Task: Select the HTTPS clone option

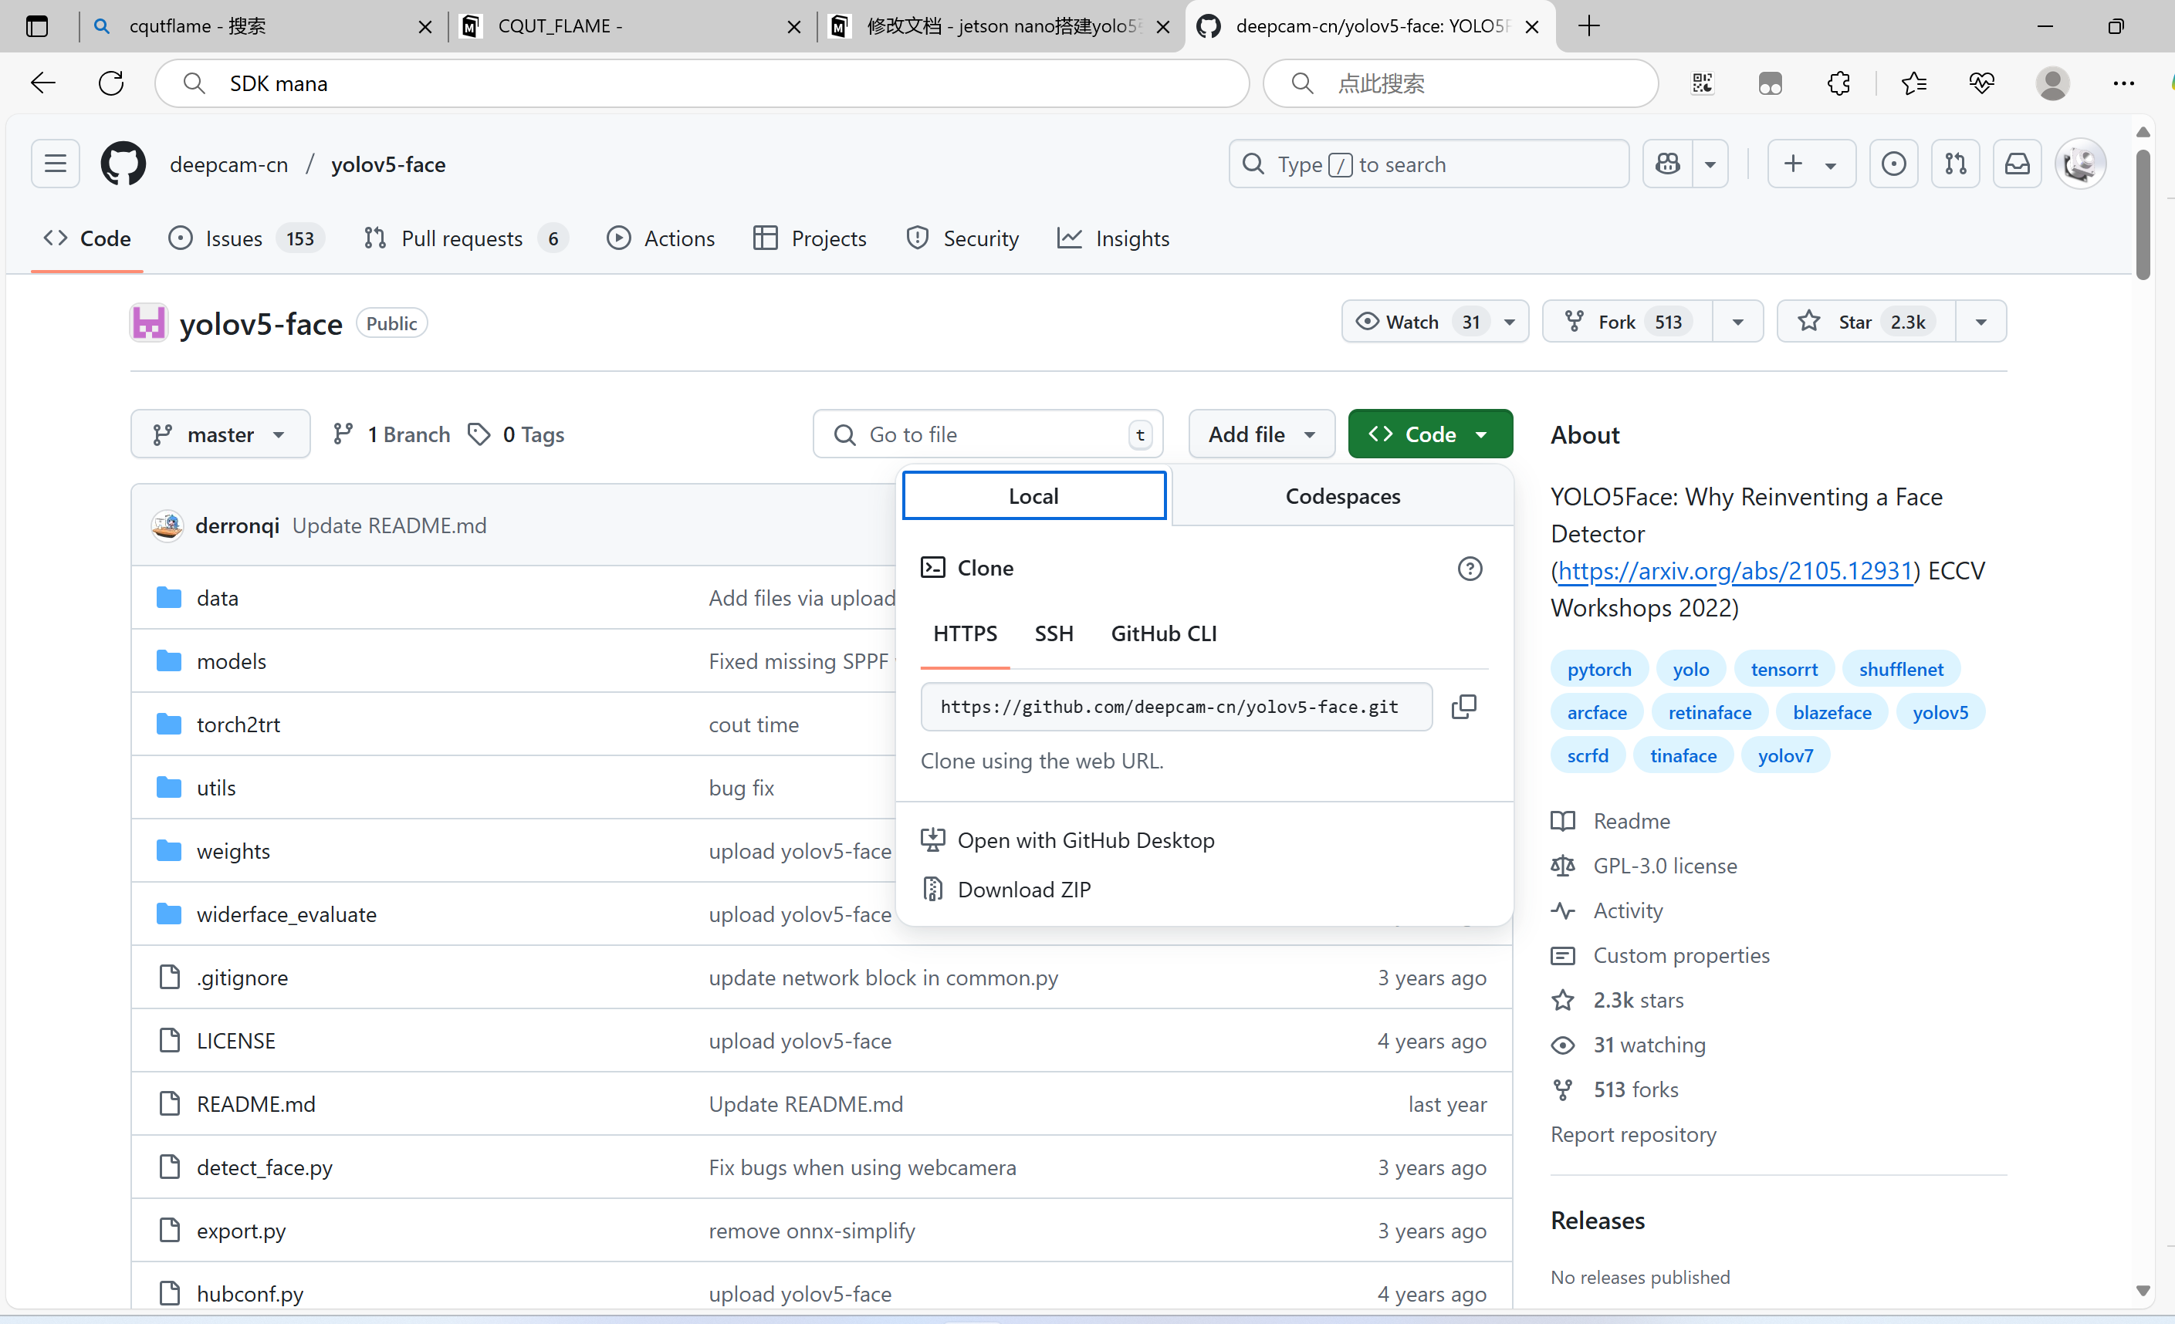Action: pos(965,633)
